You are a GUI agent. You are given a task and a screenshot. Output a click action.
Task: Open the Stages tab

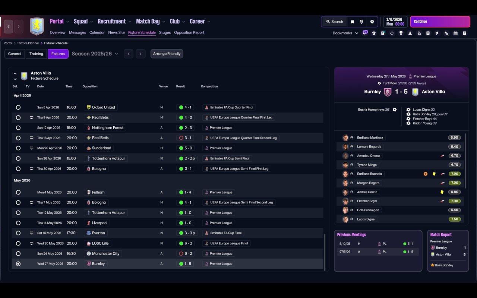click(x=165, y=32)
